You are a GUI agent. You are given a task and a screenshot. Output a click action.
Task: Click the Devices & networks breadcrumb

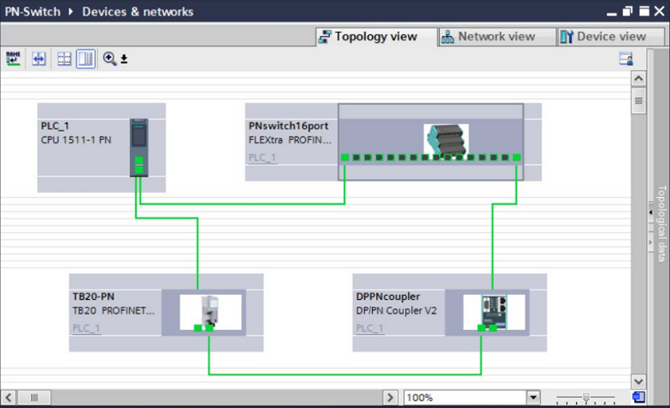click(x=137, y=12)
